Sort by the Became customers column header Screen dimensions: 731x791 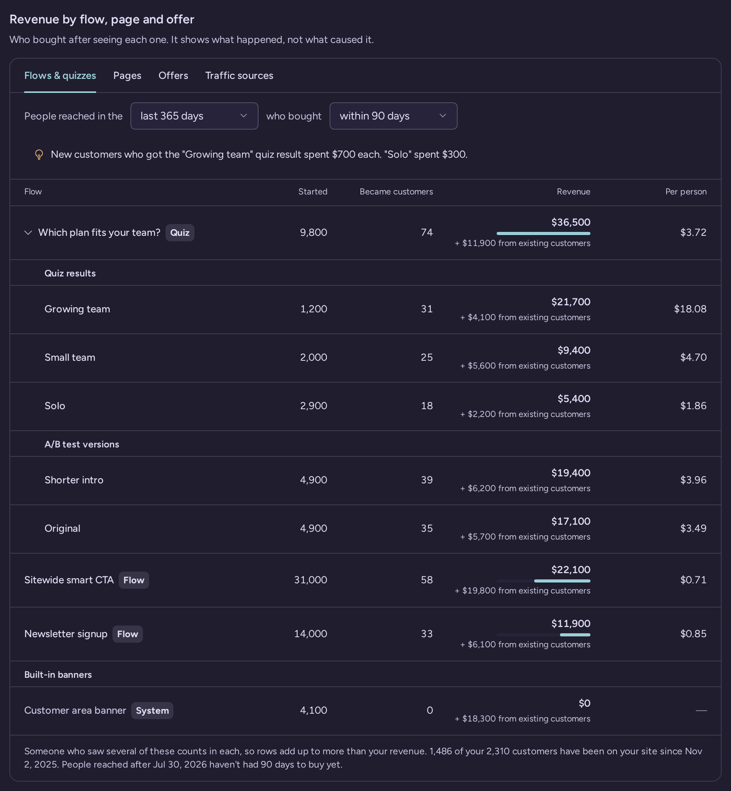tap(396, 192)
